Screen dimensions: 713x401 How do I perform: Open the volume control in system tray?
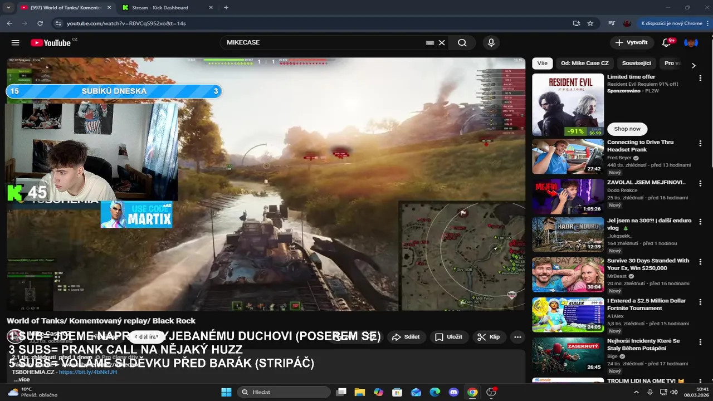tap(674, 392)
